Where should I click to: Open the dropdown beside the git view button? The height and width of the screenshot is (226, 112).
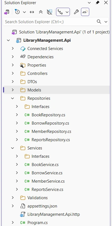67,12
